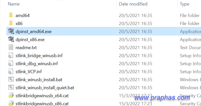Select the stlink_winusb_install_quiet.bat filename
The width and height of the screenshot is (201, 106).
click(45, 88)
